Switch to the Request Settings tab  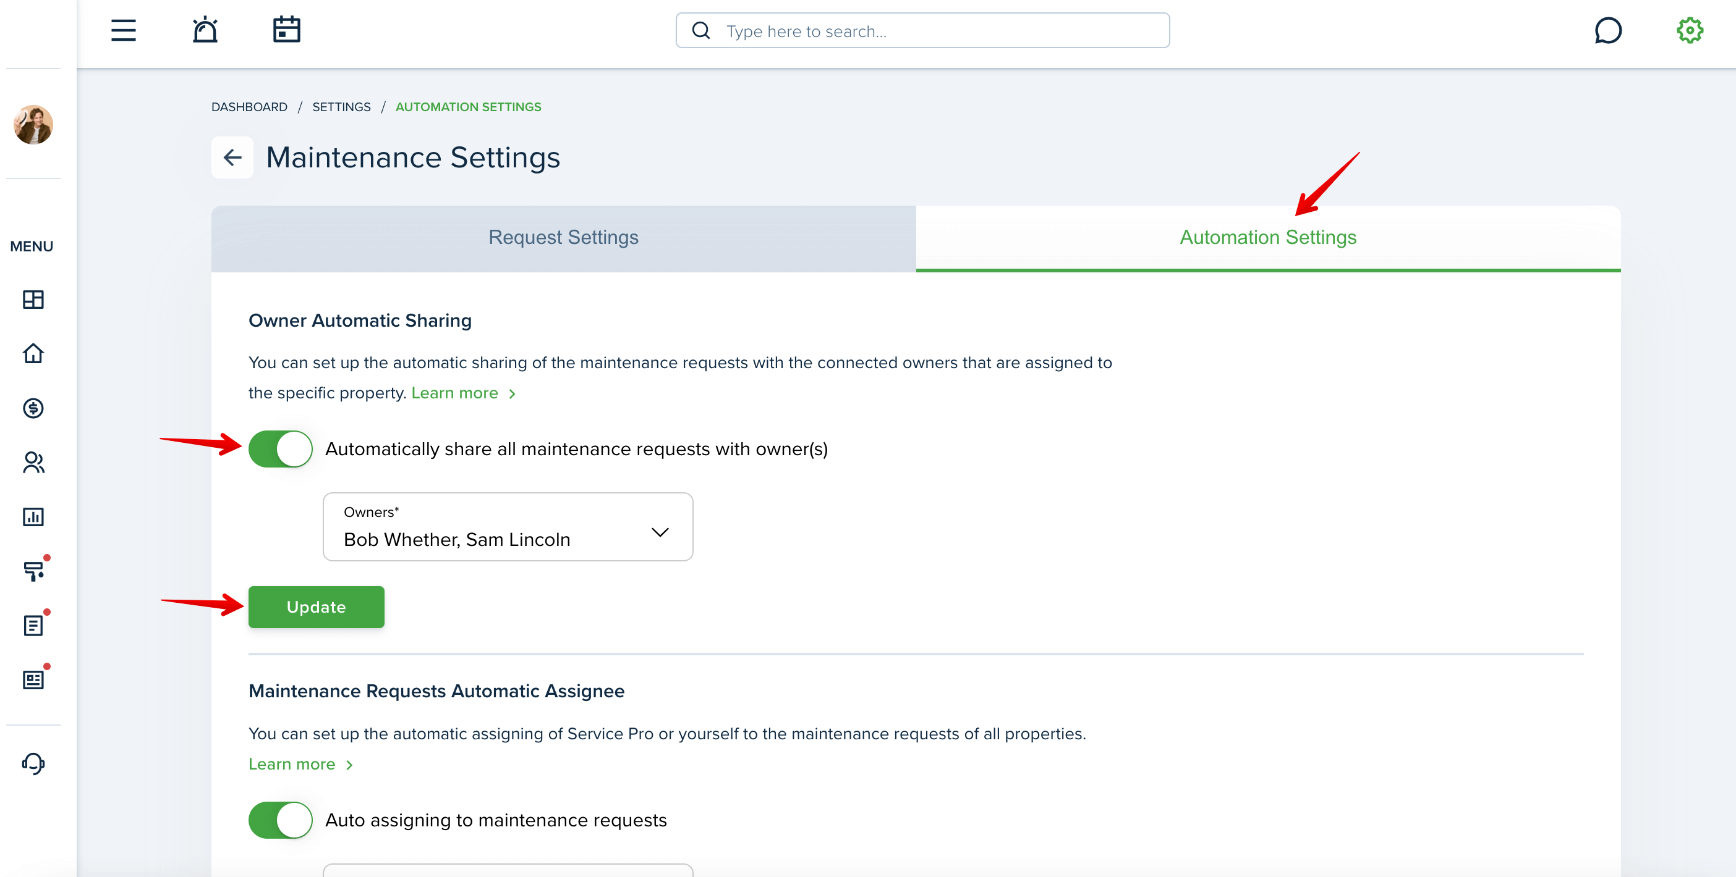click(x=563, y=238)
